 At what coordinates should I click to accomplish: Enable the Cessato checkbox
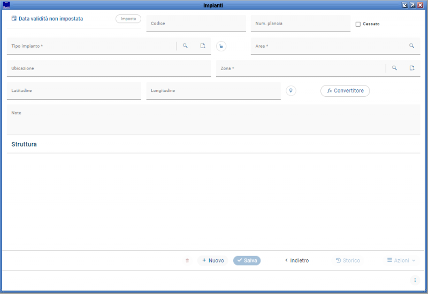click(x=358, y=24)
